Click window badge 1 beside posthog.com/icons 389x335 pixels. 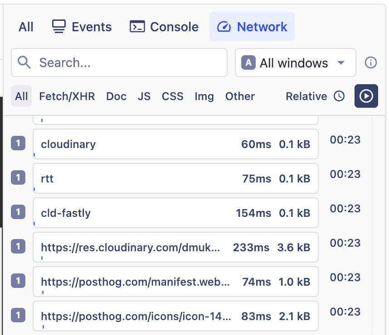point(18,316)
